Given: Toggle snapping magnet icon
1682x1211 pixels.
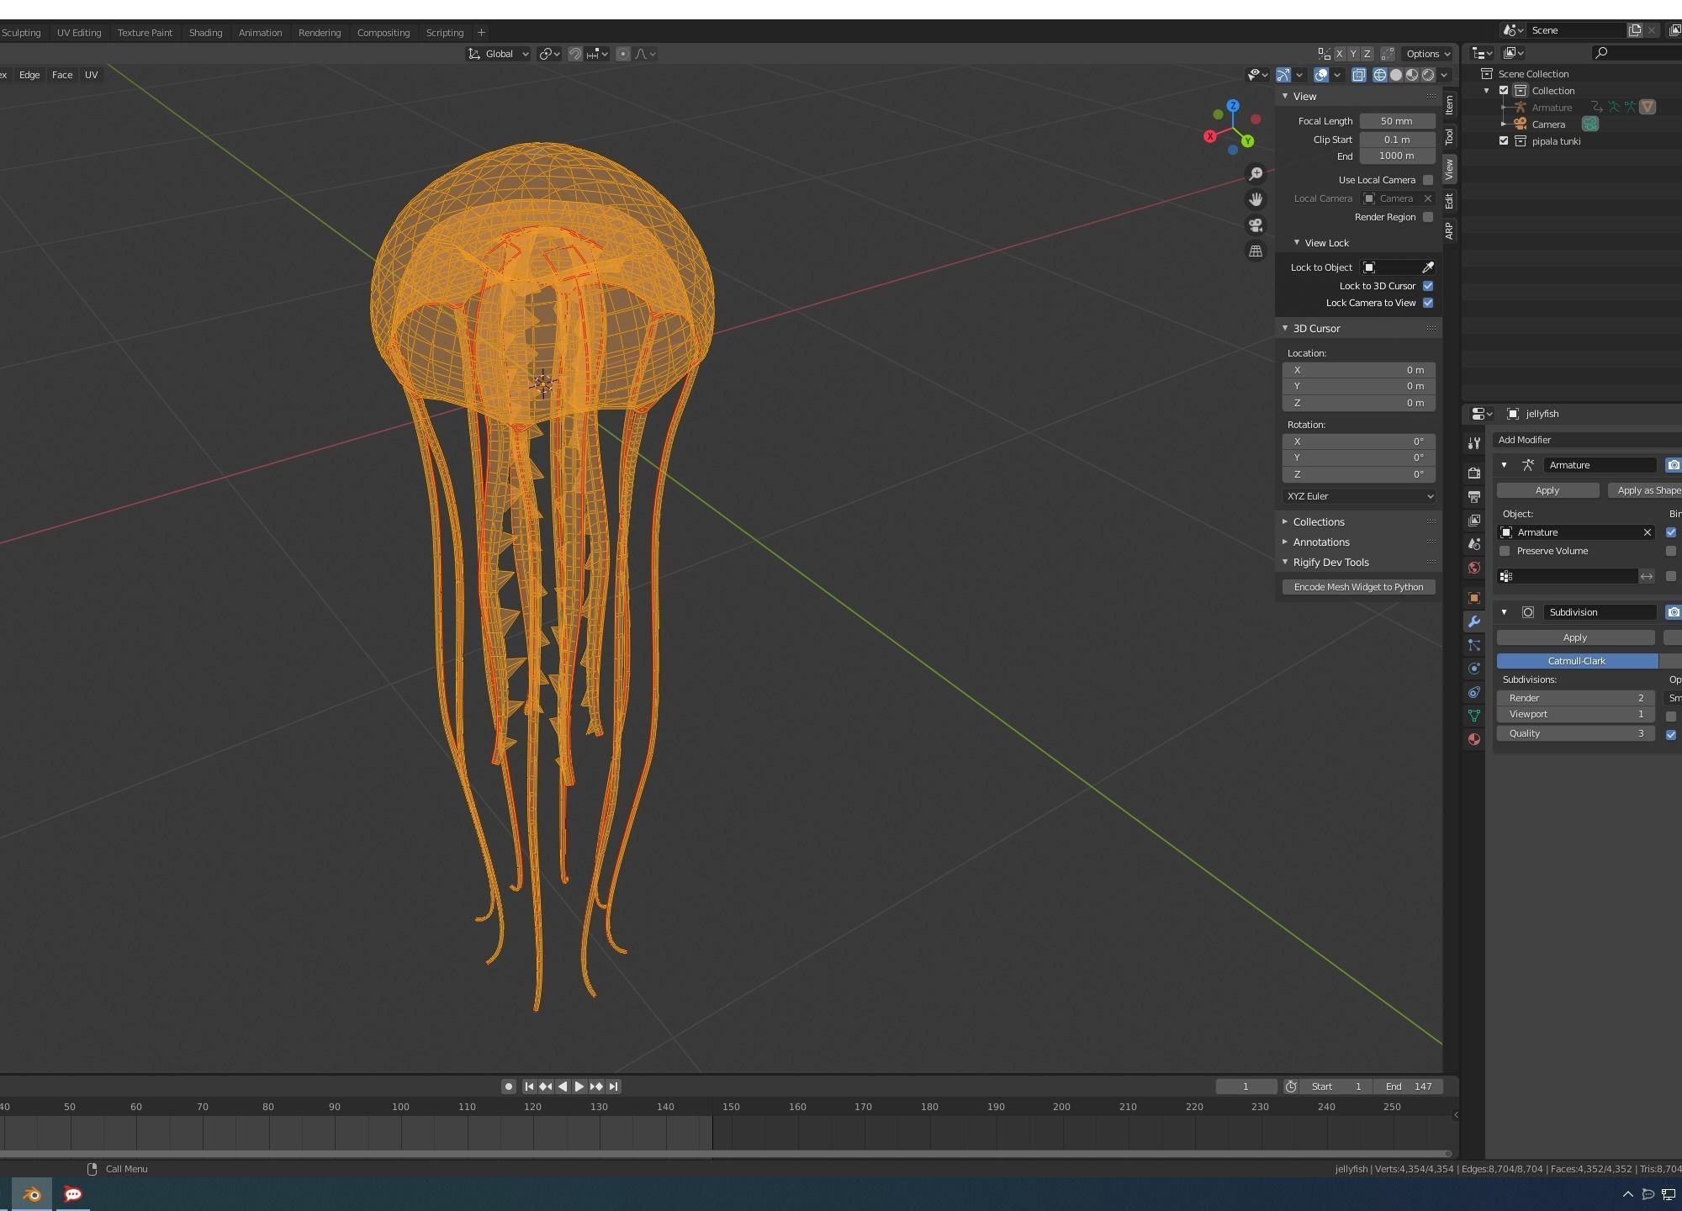Looking at the screenshot, I should (x=575, y=54).
